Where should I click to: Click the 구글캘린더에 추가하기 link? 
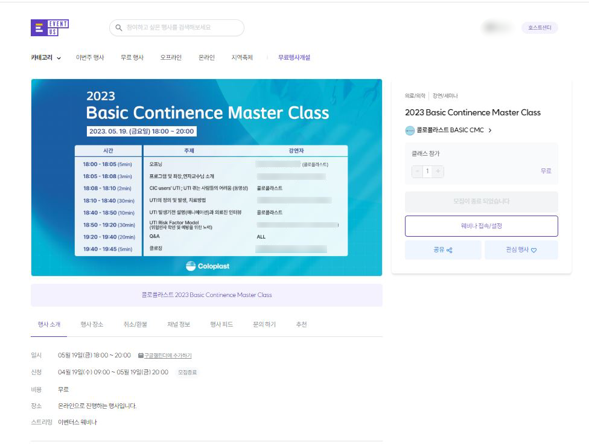[x=168, y=356]
